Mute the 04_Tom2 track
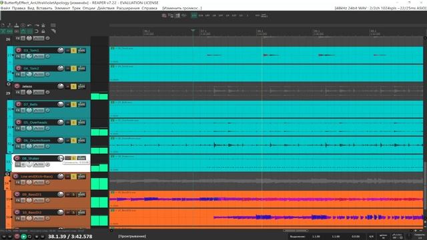Viewport: 427px width, 240px height. click(68, 68)
